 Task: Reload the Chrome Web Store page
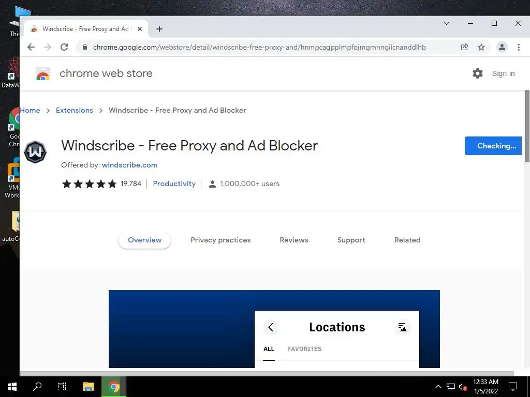(64, 47)
